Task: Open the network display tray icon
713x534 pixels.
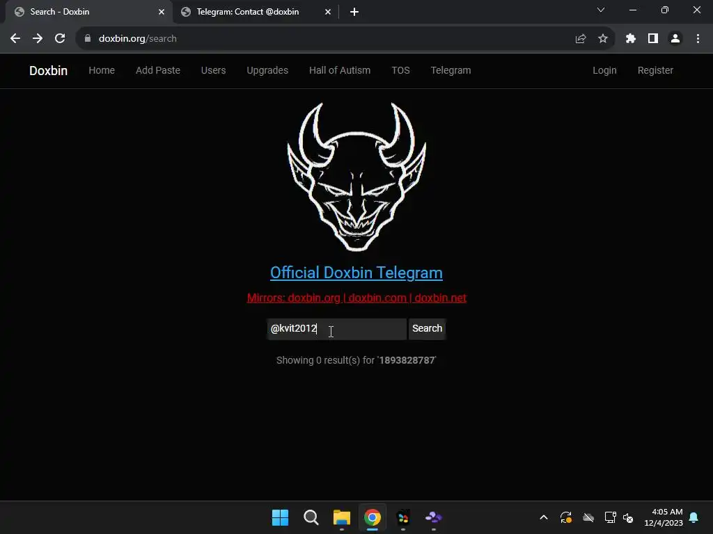Action: [x=610, y=517]
